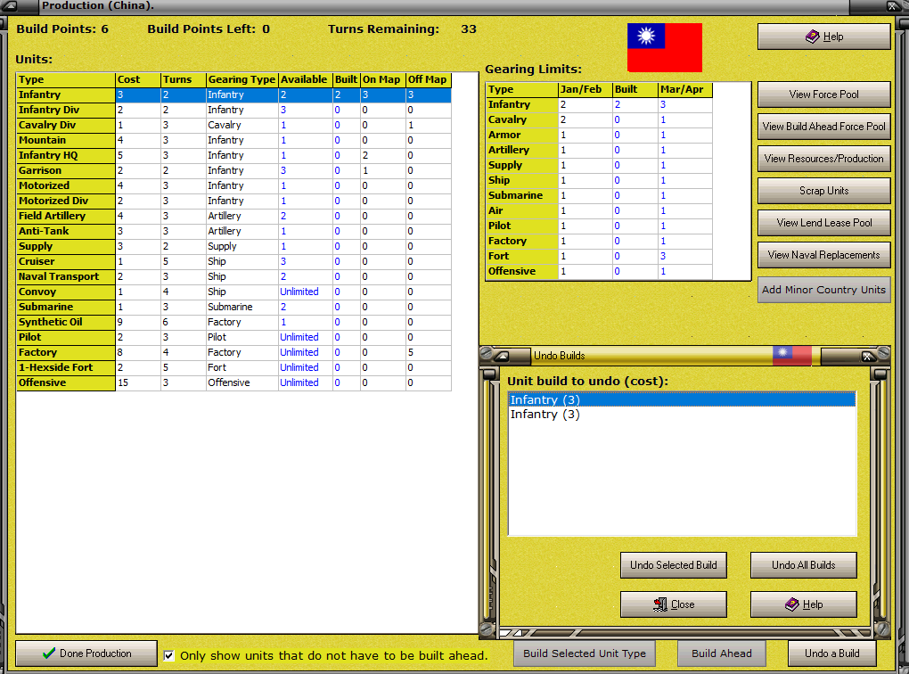Viewport: 909px width, 674px height.
Task: Select the Pilot unit row in Units table
Action: (234, 337)
